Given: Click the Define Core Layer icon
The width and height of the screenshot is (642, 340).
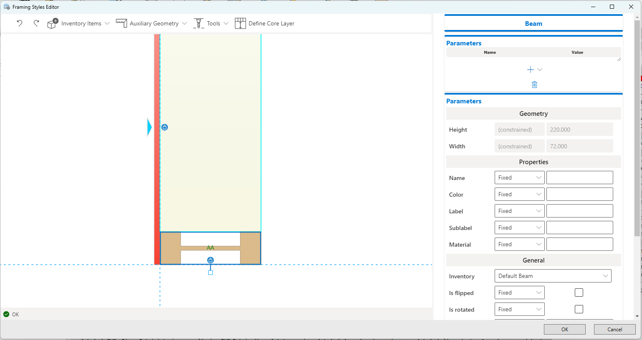Looking at the screenshot, I should pyautogui.click(x=240, y=23).
